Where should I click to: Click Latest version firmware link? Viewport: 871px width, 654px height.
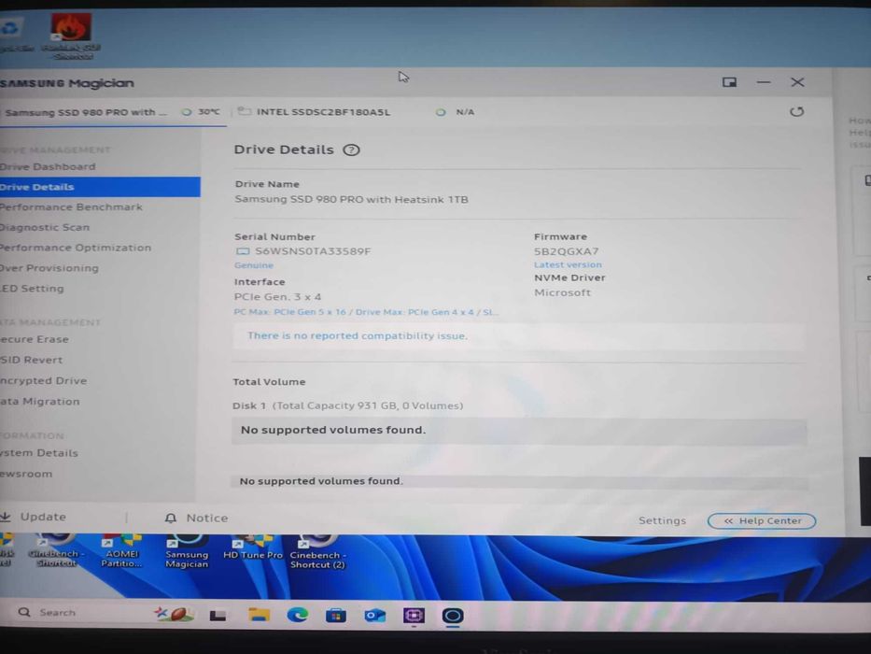click(568, 264)
